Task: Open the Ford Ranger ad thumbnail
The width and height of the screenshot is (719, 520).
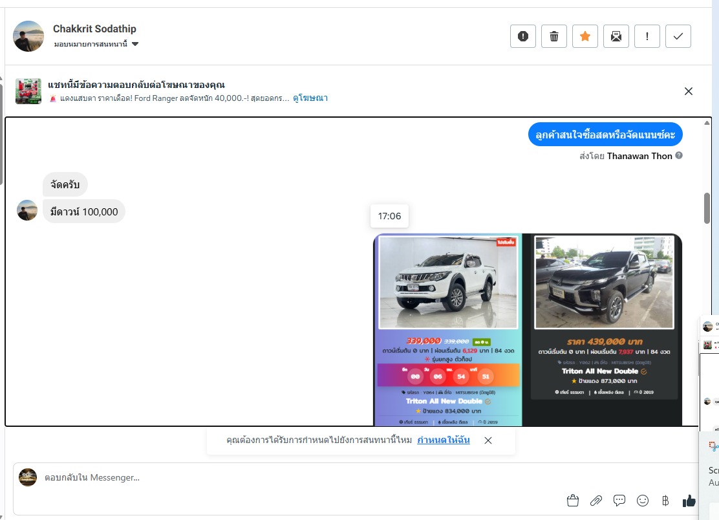Action: pyautogui.click(x=28, y=91)
